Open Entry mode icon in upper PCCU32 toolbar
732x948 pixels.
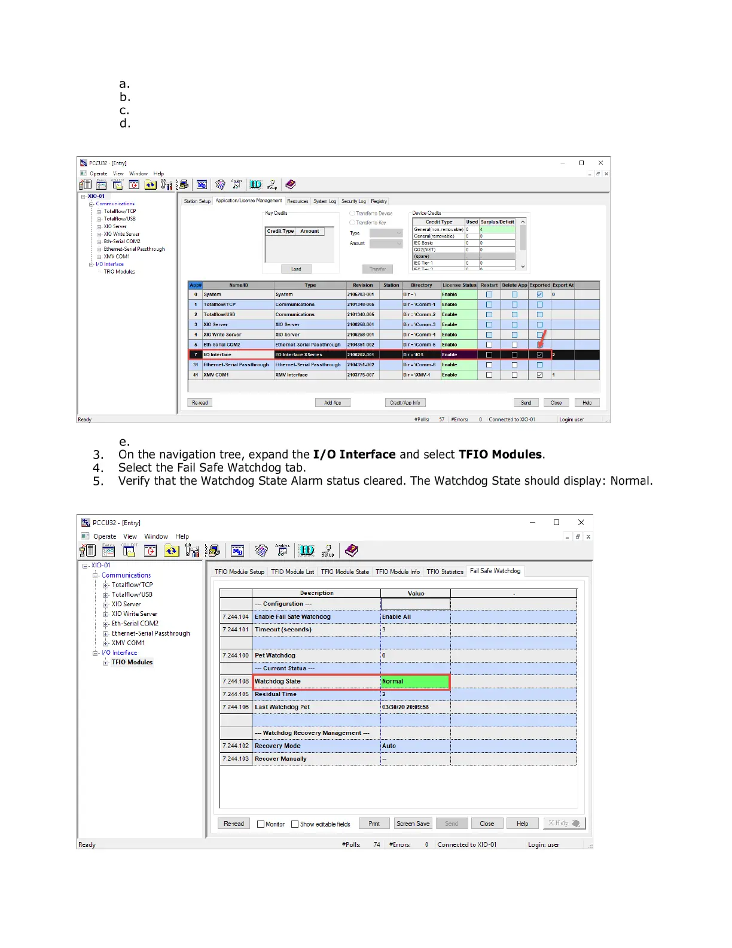point(102,184)
